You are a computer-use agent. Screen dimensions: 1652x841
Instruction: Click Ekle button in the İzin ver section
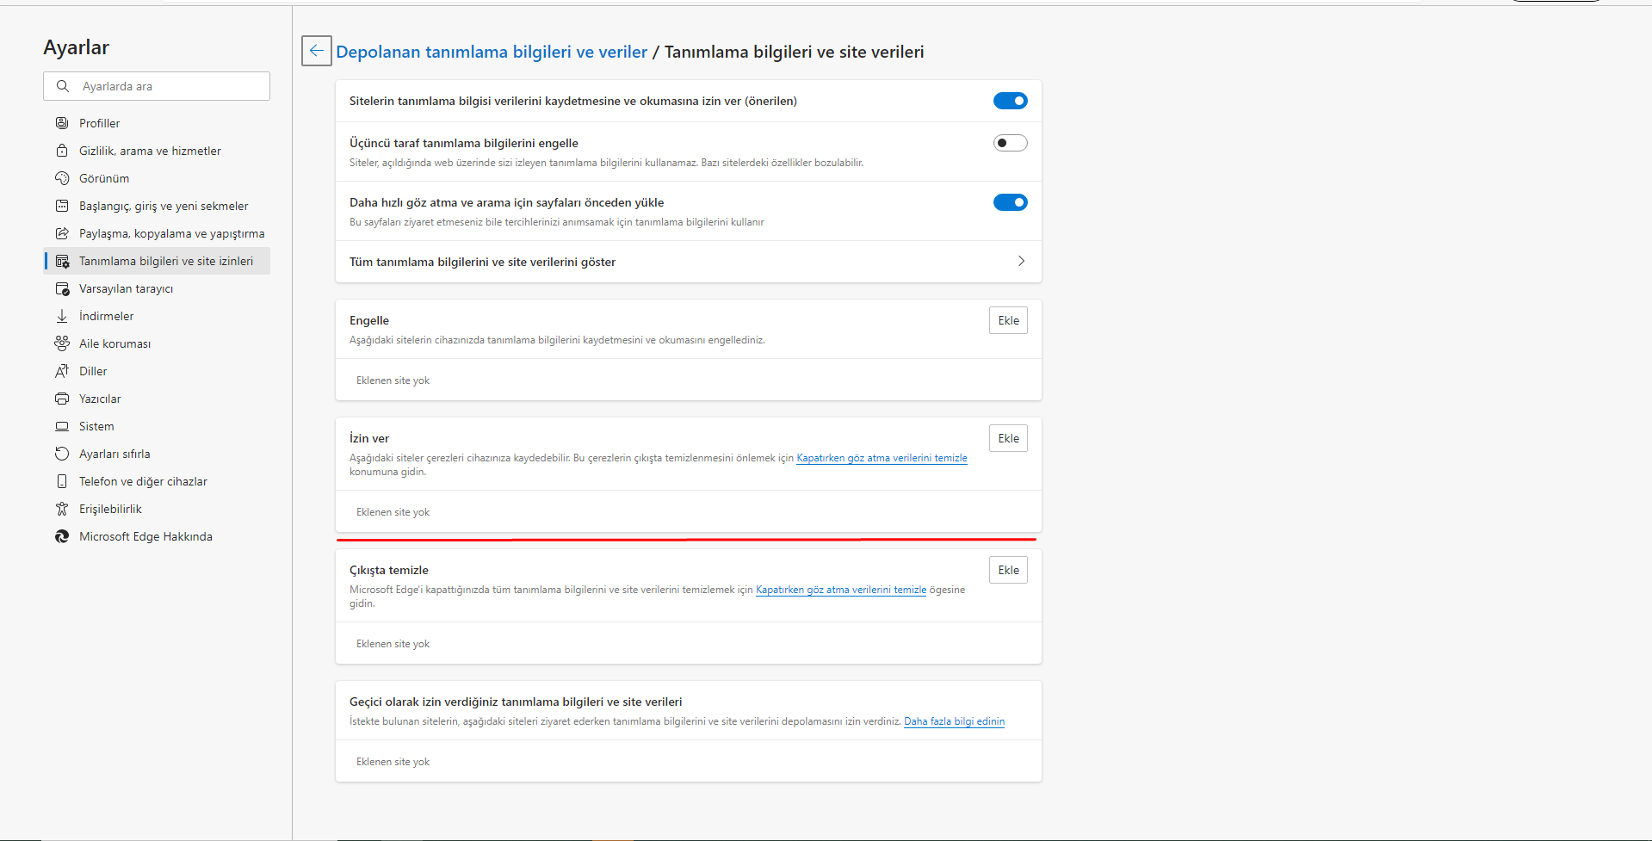click(x=1008, y=438)
